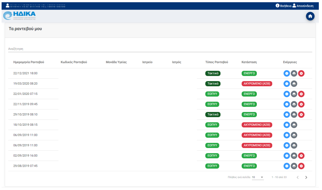The width and height of the screenshot is (322, 190).
Task: Print the 22/12/2021 18:00 appointment
Action: 294,74
